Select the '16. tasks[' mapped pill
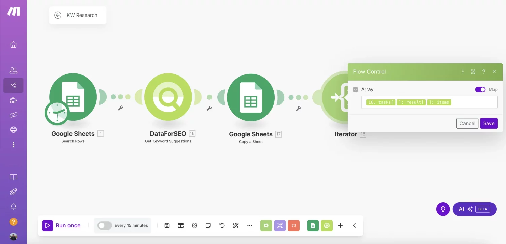Image resolution: width=506 pixels, height=244 pixels. coord(381,102)
